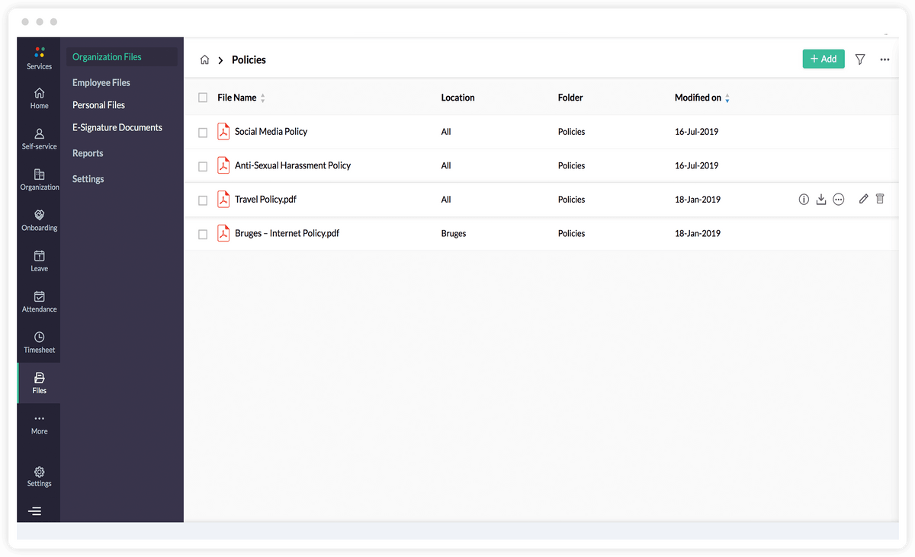
Task: Switch to Employee Files
Action: [x=100, y=82]
